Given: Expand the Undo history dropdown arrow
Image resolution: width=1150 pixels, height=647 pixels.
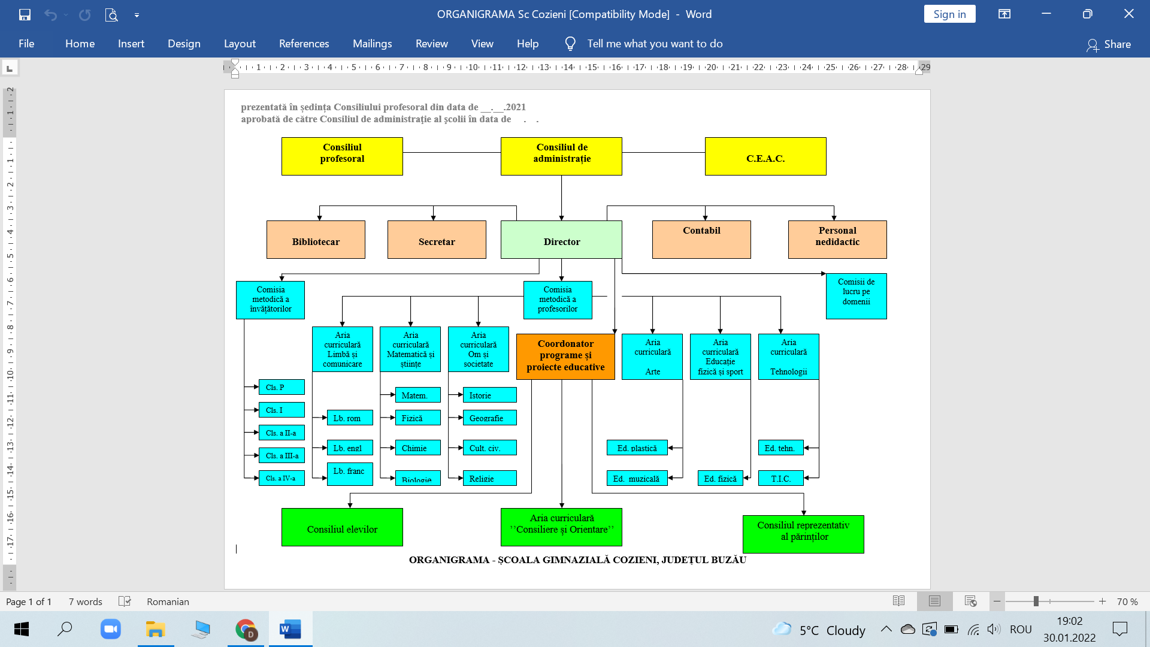Looking at the screenshot, I should tap(66, 15).
